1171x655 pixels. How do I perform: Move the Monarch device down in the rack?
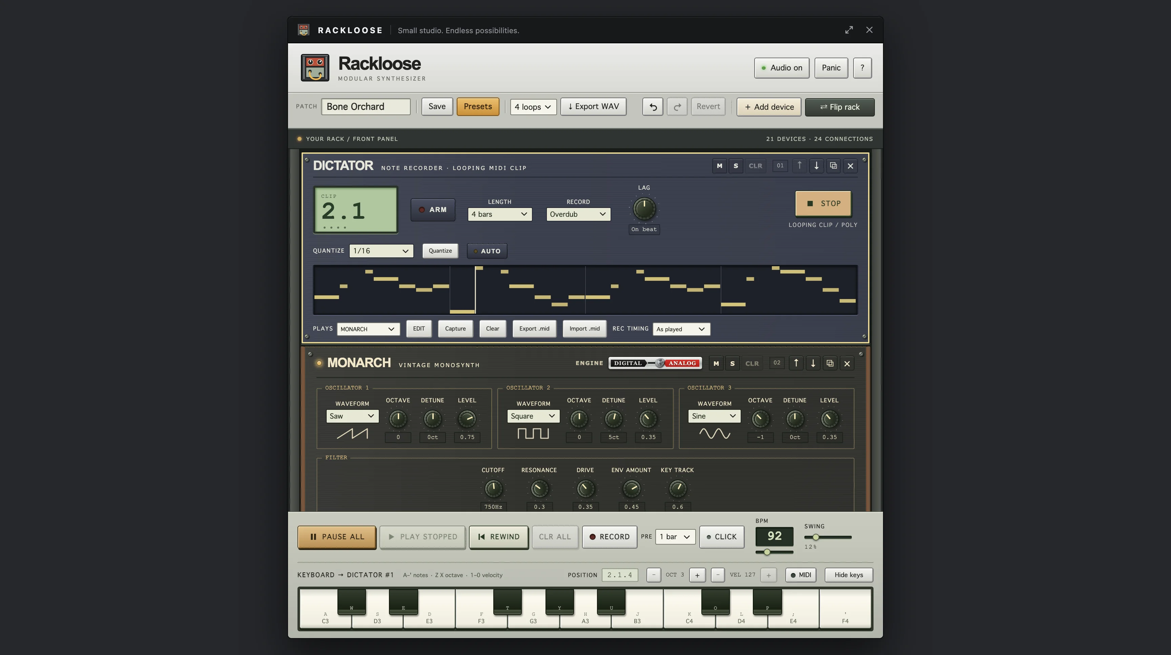(813, 363)
